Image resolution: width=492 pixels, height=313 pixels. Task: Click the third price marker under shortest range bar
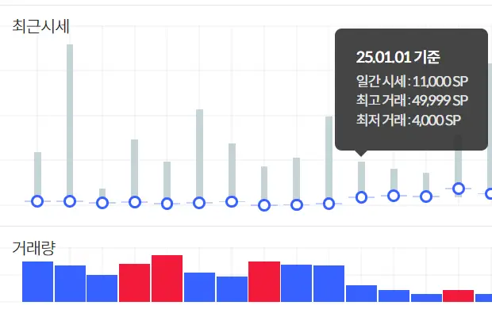coord(102,203)
